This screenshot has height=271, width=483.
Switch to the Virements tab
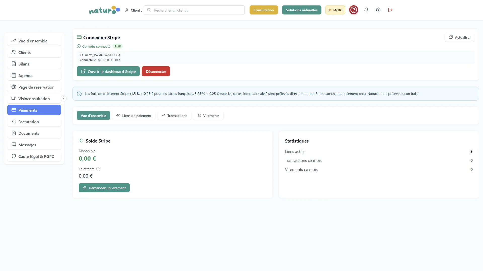tap(208, 116)
